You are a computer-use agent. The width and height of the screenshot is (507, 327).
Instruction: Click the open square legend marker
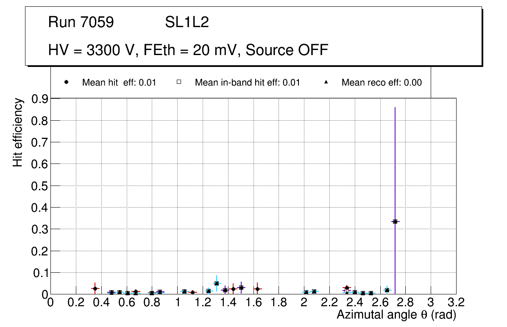[x=179, y=83]
